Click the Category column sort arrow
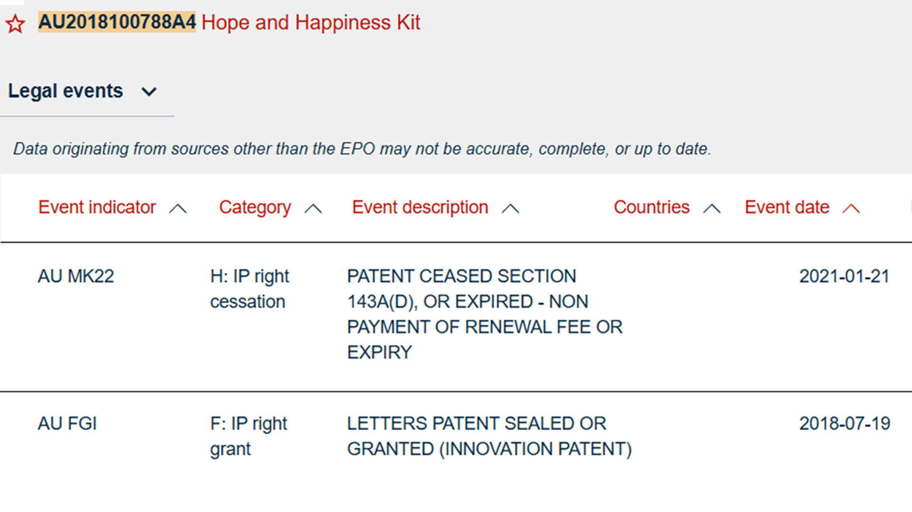Viewport: 912px width, 512px height. [313, 208]
